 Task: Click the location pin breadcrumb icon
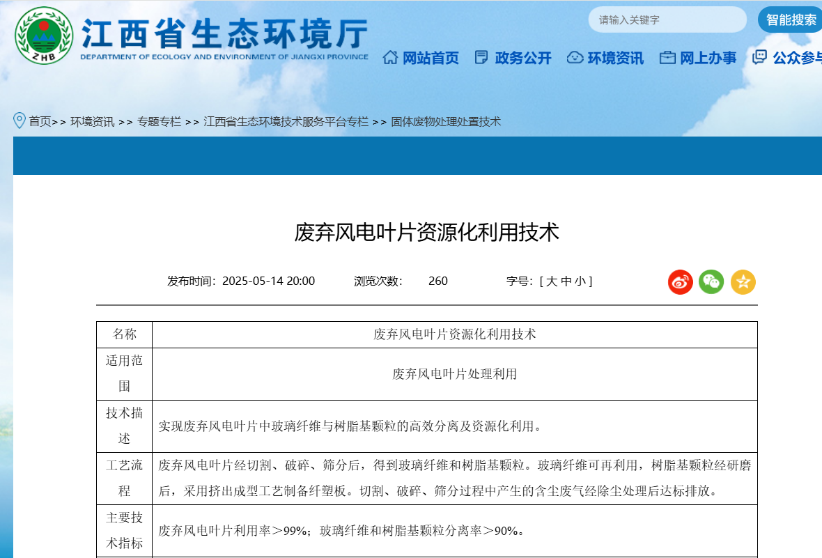pos(20,121)
